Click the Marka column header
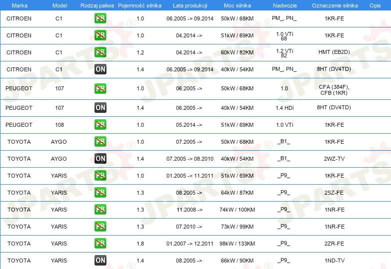 click(x=19, y=5)
